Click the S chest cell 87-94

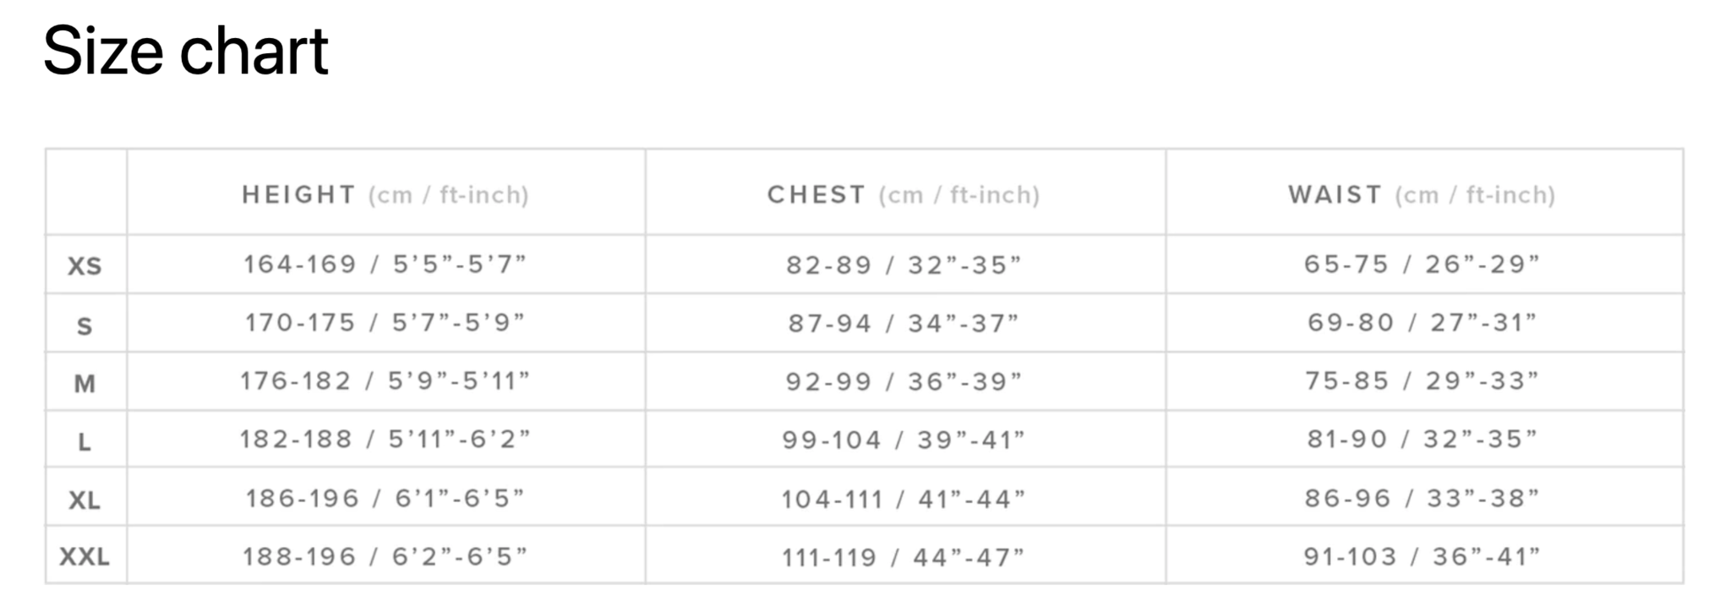(x=903, y=323)
